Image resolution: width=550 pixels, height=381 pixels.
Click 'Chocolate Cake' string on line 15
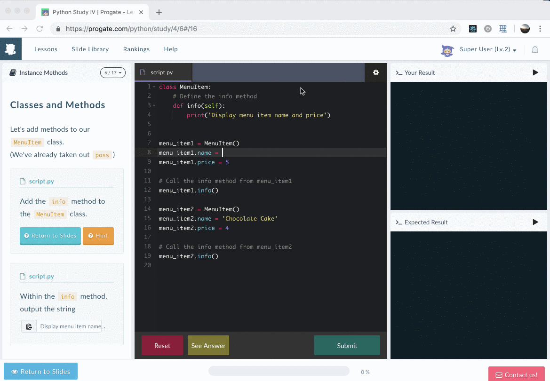click(250, 219)
